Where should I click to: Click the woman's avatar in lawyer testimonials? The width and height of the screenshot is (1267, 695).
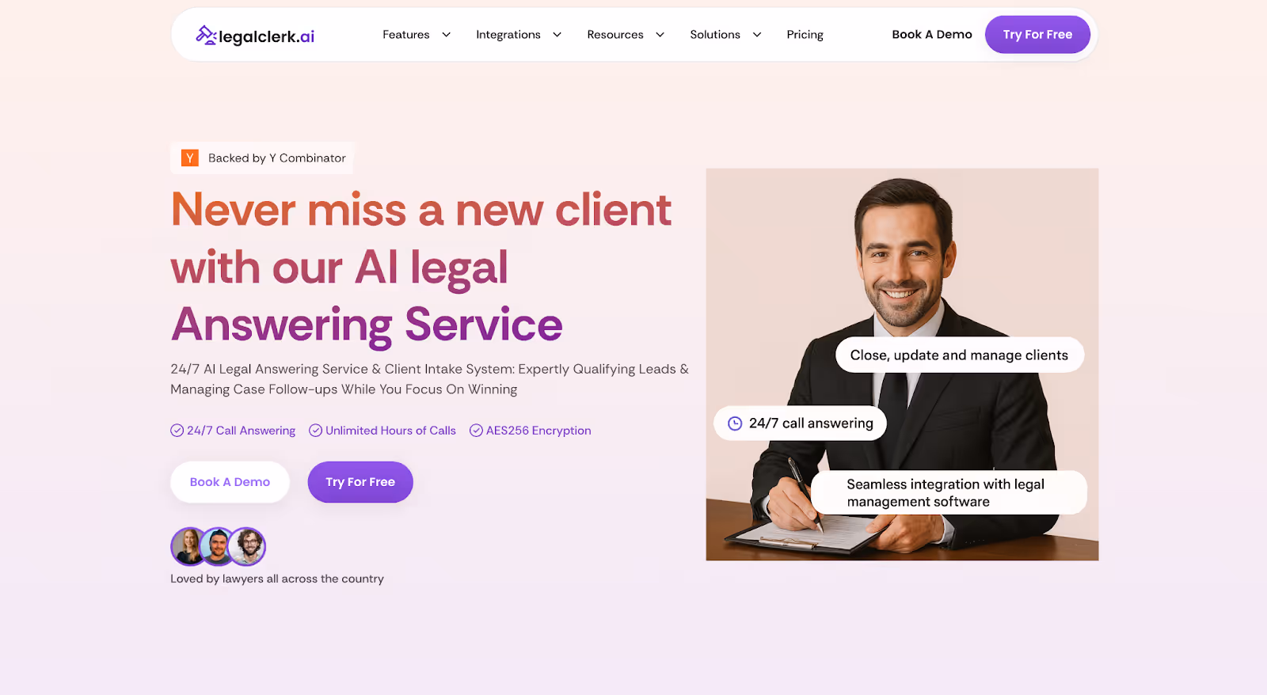[x=189, y=546]
